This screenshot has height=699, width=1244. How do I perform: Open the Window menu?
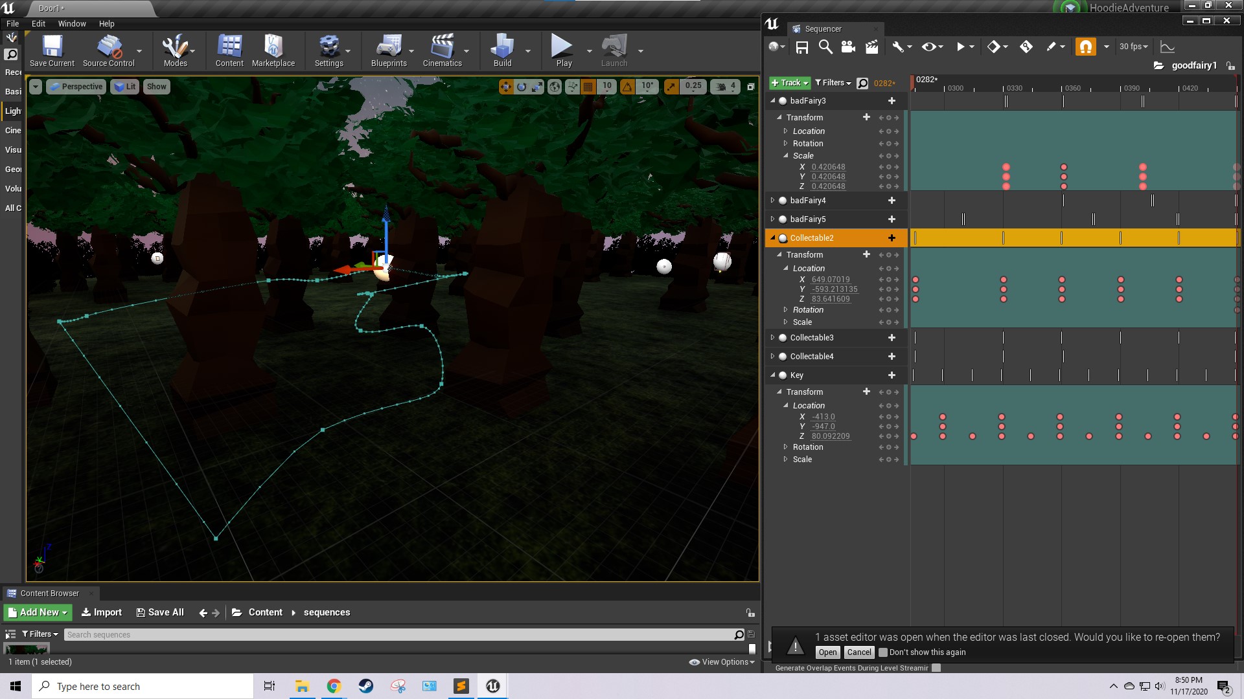click(71, 23)
